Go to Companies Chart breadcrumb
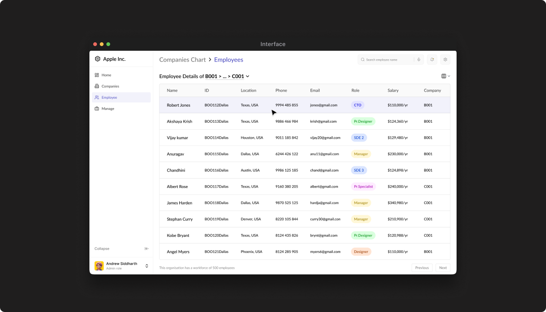Image resolution: width=546 pixels, height=312 pixels. point(183,60)
